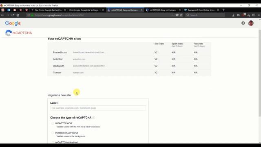
Task: Open the browser home page
Action: pos(18,15)
